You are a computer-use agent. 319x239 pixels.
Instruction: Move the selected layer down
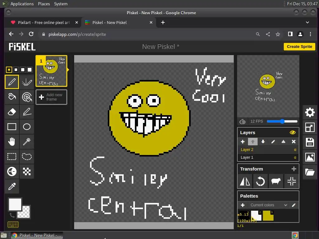263,142
